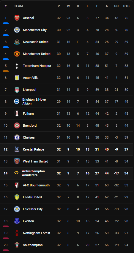The width and height of the screenshot is (134, 253).
Task: Open the Crystal Palace team name
Action: 34,149
